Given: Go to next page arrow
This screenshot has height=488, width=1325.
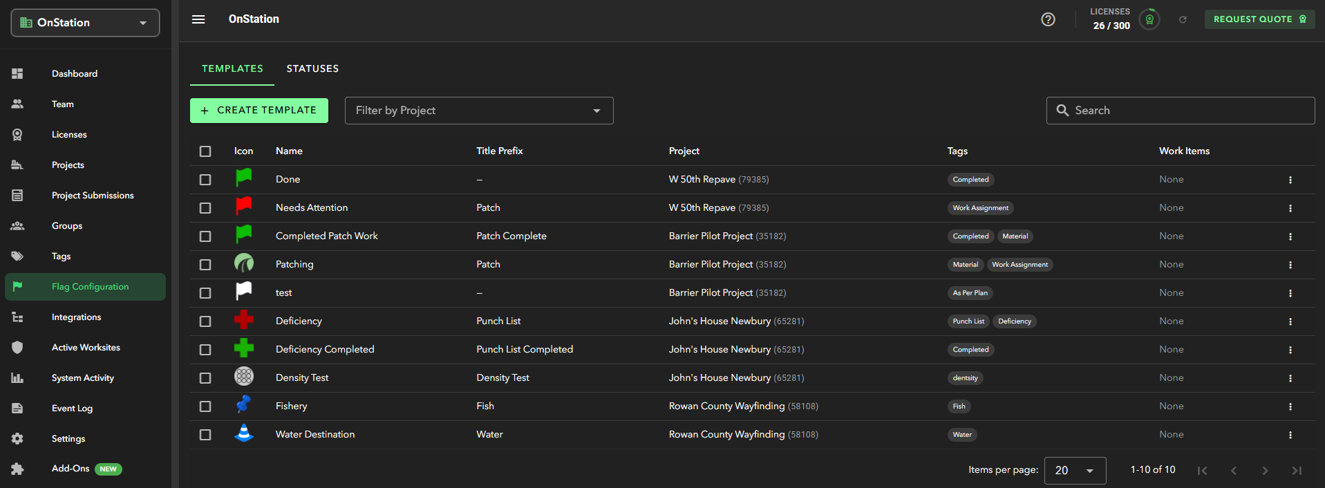Looking at the screenshot, I should (1265, 470).
